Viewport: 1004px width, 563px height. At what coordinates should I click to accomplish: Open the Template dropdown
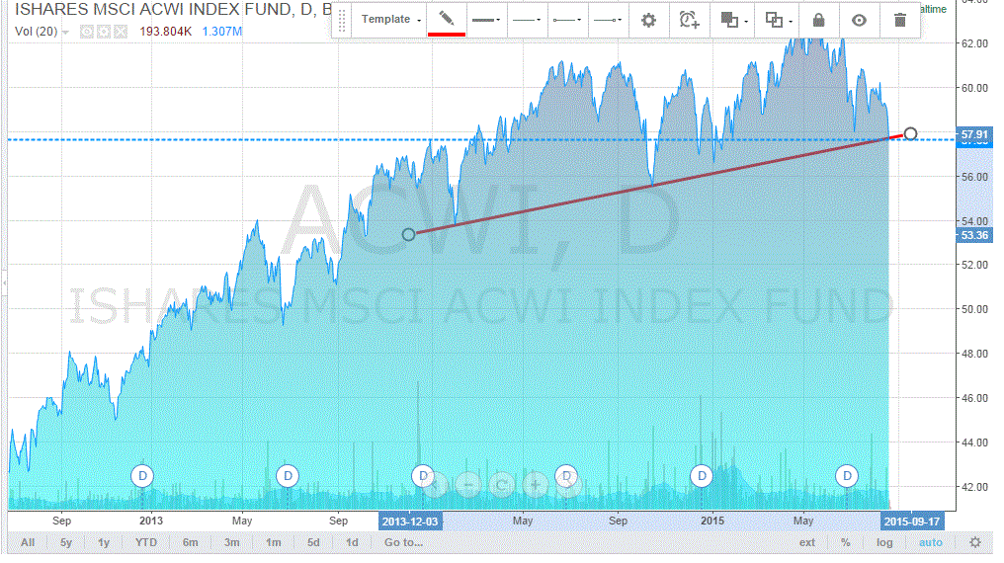click(x=390, y=19)
